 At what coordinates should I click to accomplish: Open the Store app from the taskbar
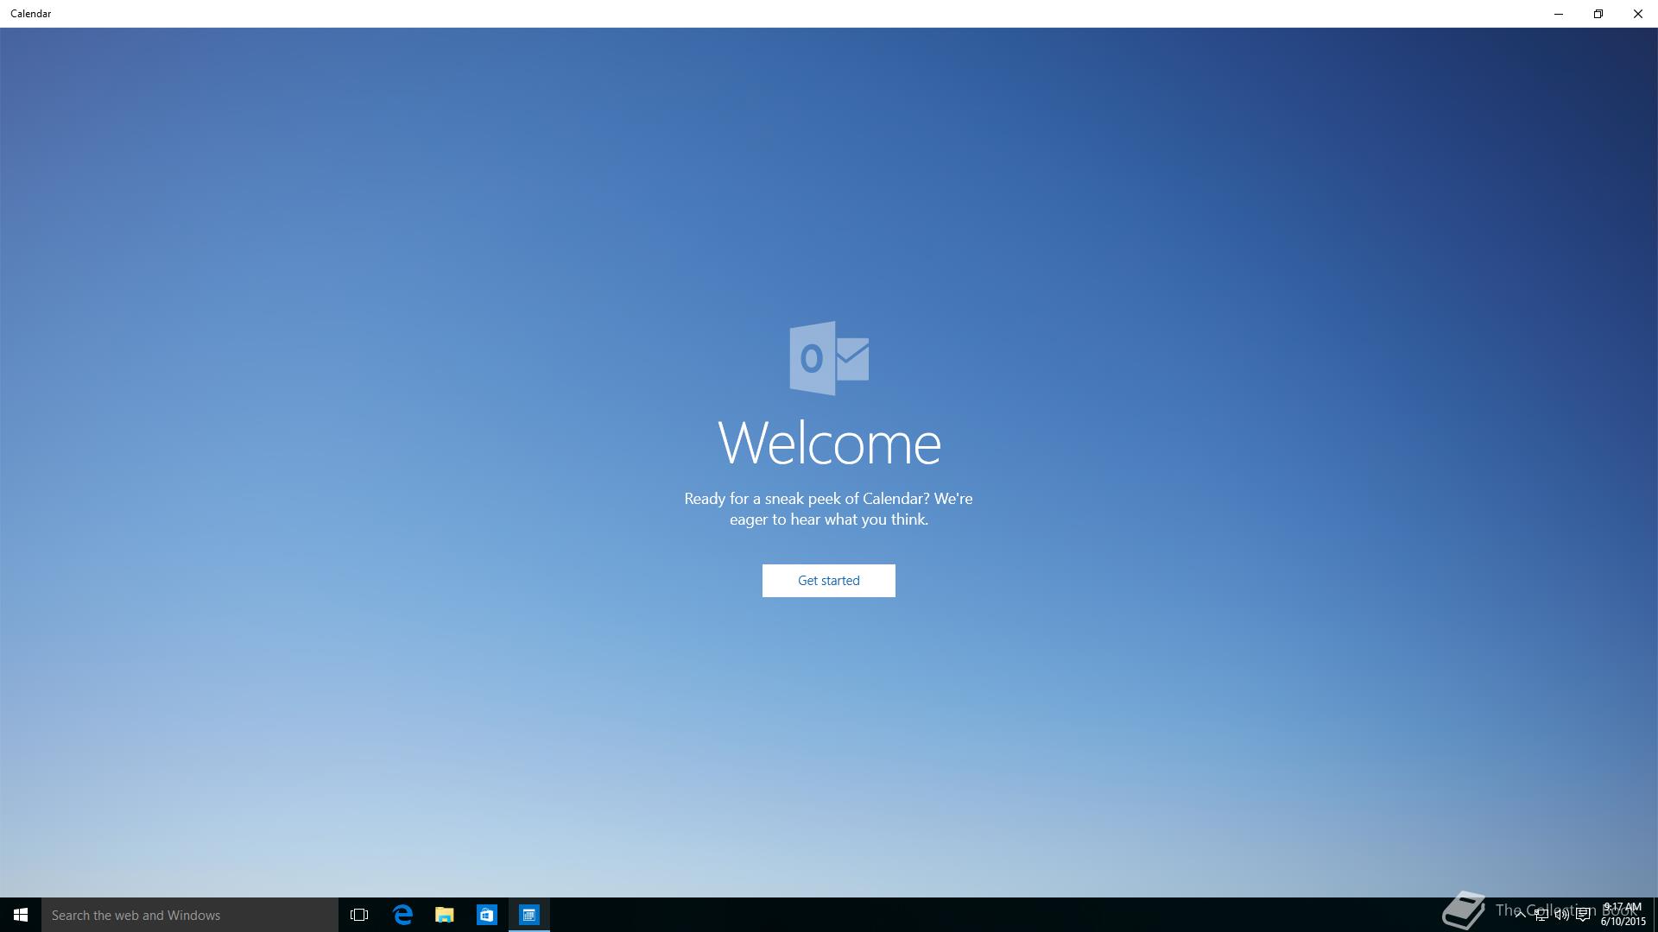point(487,915)
